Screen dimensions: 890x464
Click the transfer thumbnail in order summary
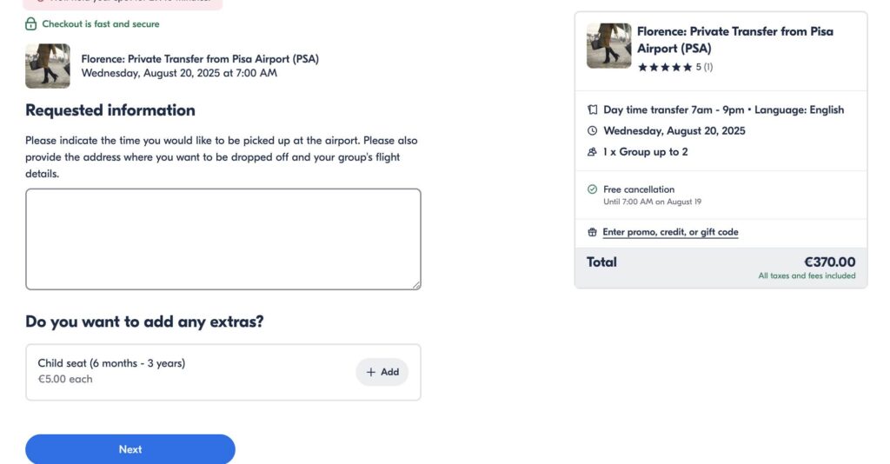609,45
